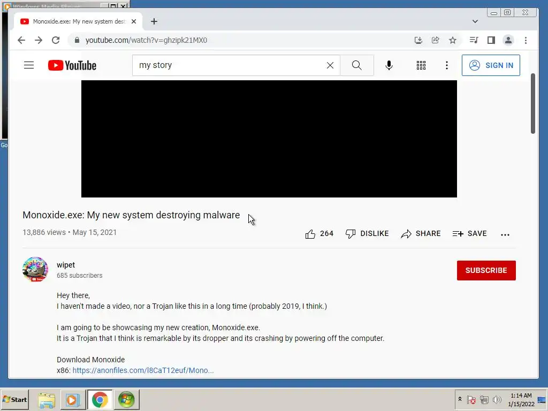Open the wipet channel avatar

pyautogui.click(x=35, y=270)
